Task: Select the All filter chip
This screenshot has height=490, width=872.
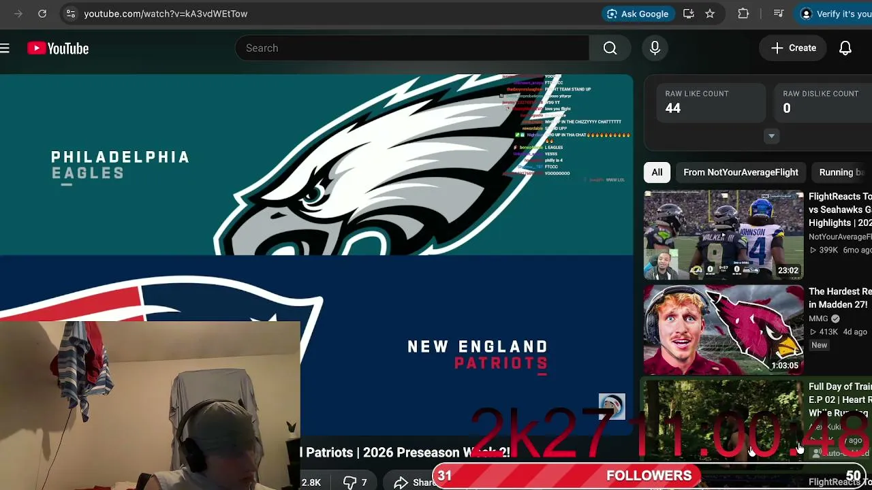Action: (x=657, y=172)
